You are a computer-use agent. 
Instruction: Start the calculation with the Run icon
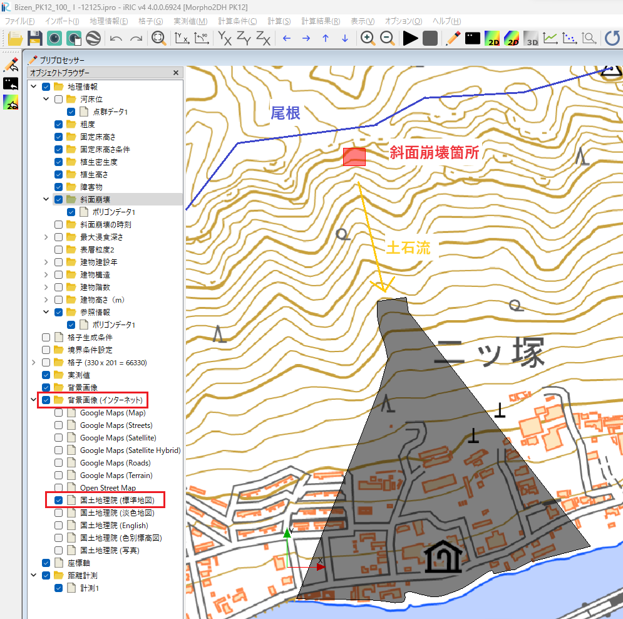[x=410, y=38]
